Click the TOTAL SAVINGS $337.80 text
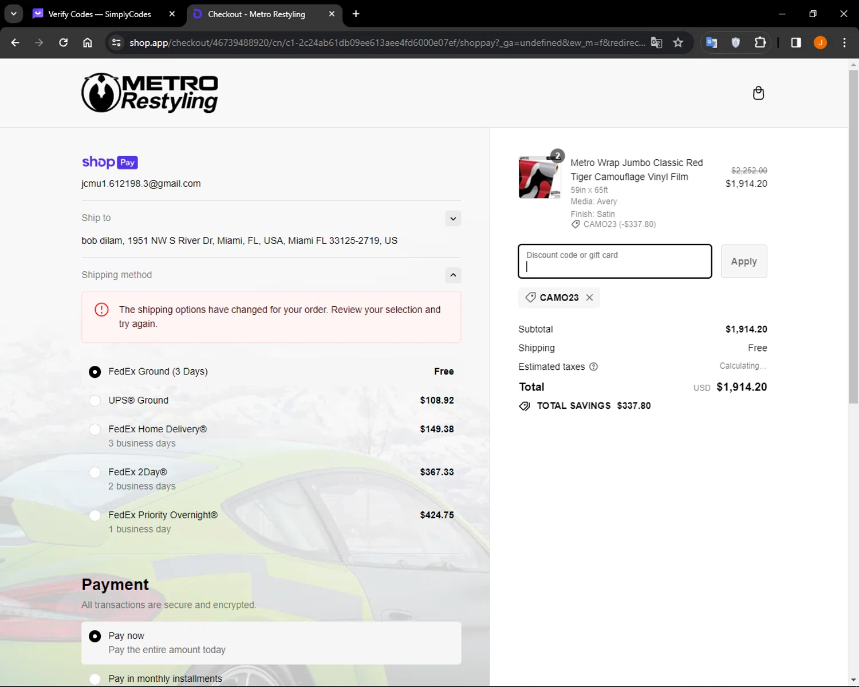This screenshot has width=859, height=687. pyautogui.click(x=594, y=405)
